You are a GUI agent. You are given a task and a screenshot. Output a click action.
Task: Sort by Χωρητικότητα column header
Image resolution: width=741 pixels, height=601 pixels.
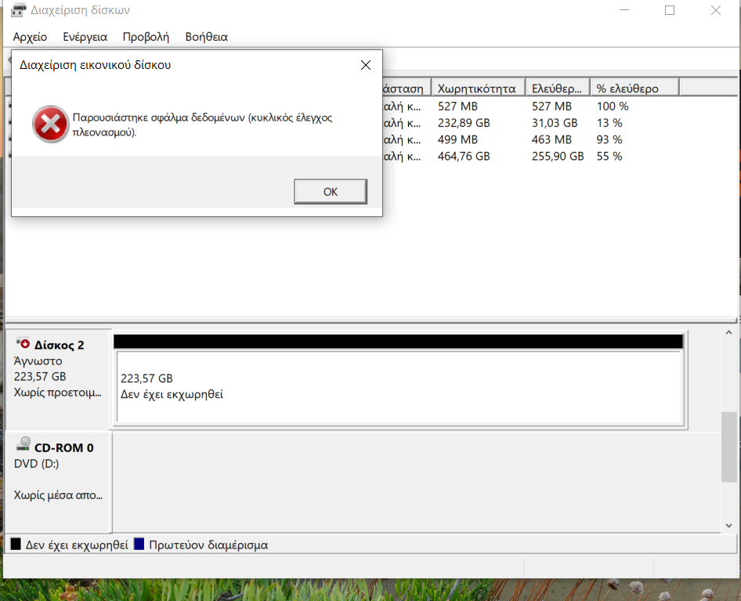coord(478,89)
